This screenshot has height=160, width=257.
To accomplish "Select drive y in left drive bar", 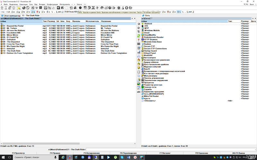I will pos(38,12).
